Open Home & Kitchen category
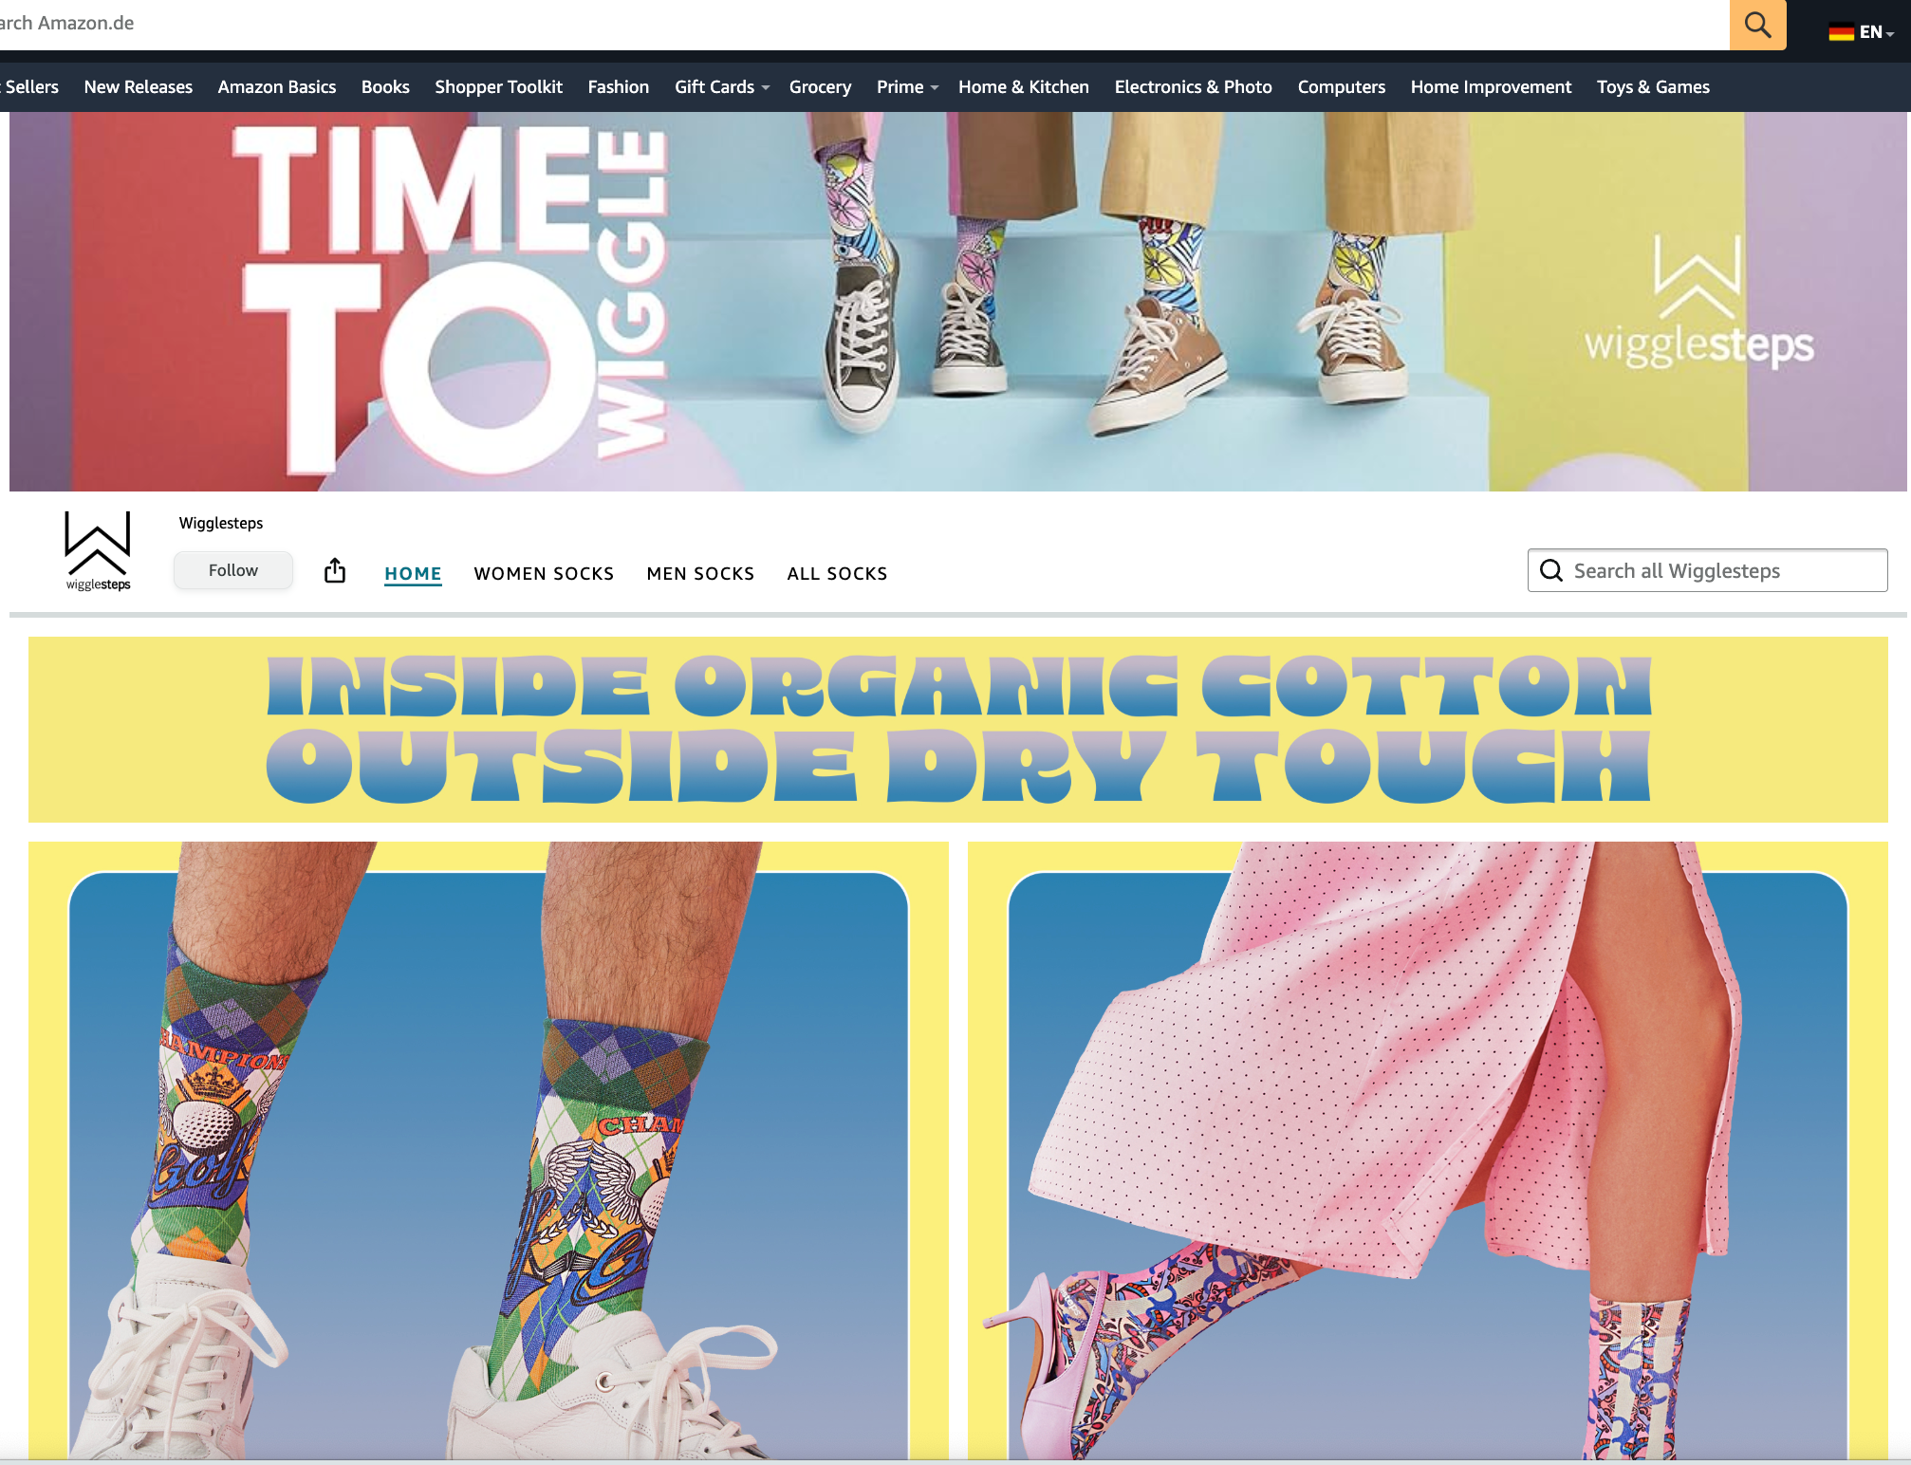1911x1465 pixels. (1024, 87)
